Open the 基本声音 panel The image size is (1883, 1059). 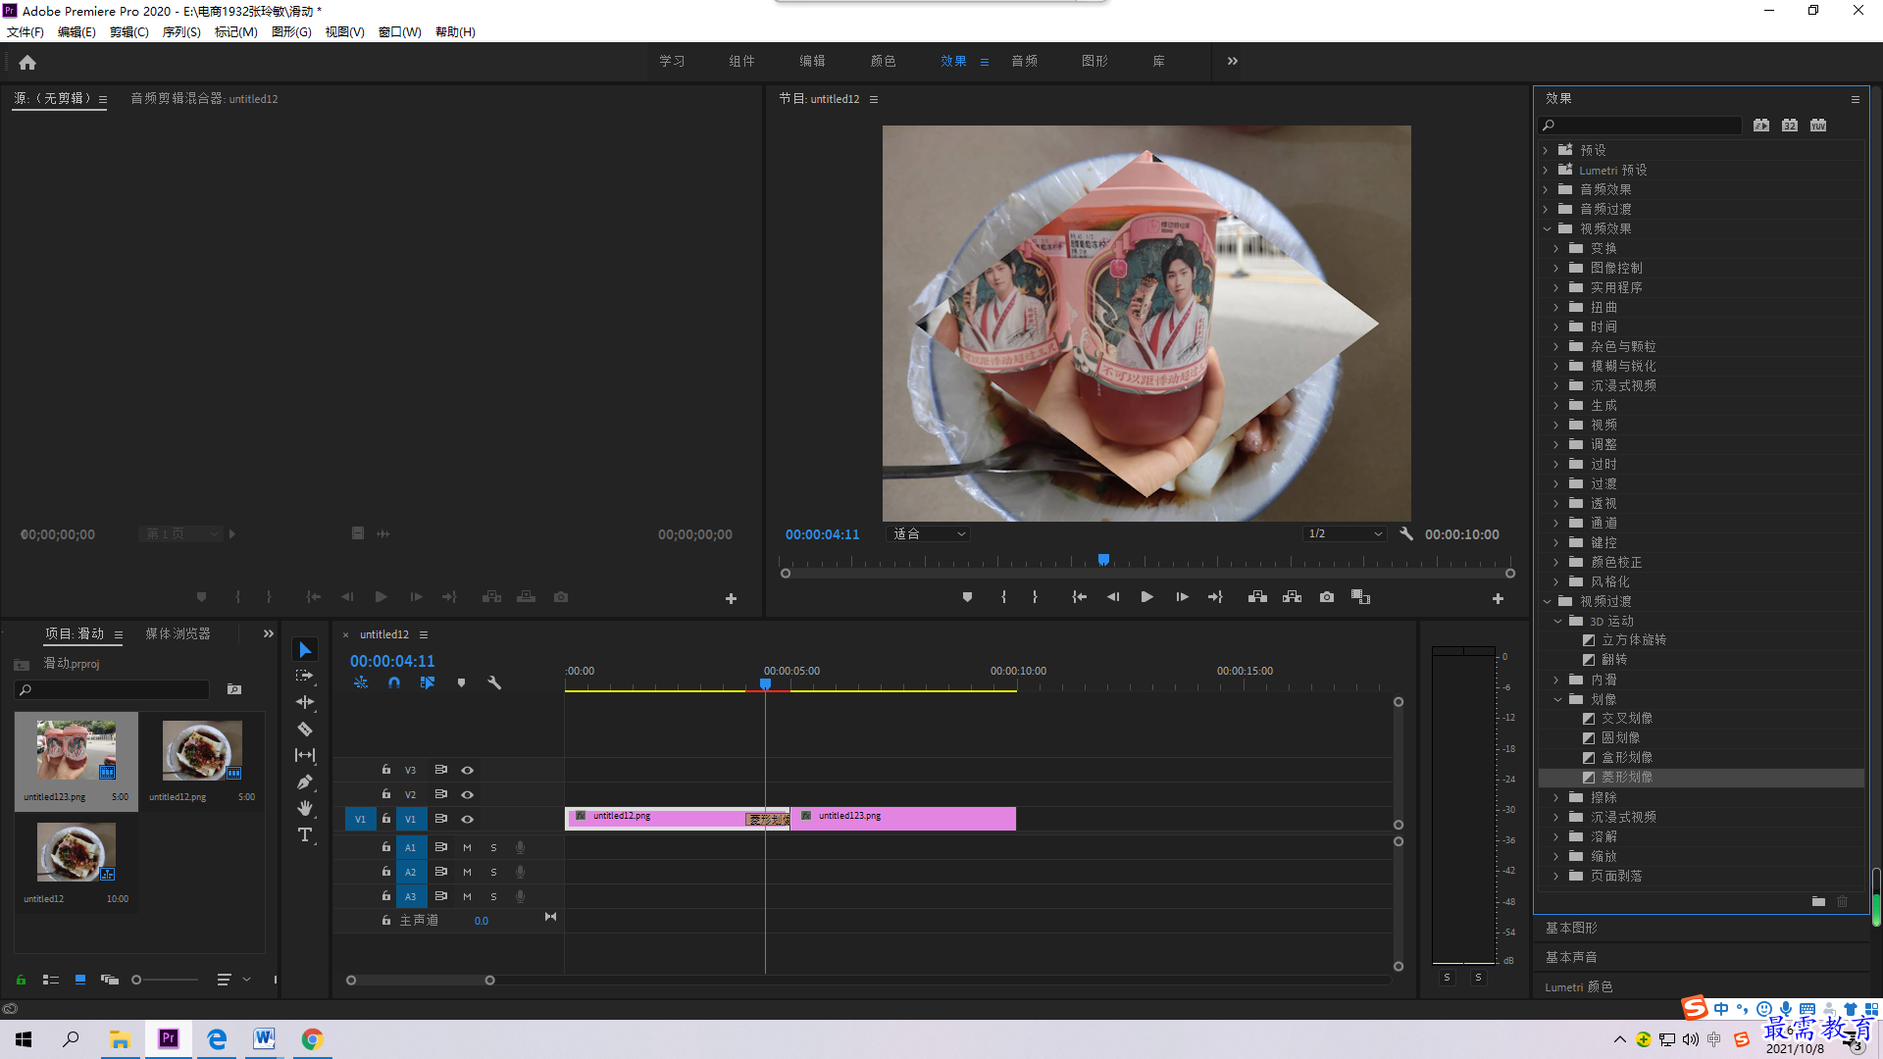(1571, 957)
